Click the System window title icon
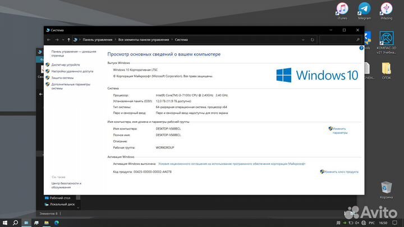 pos(48,30)
